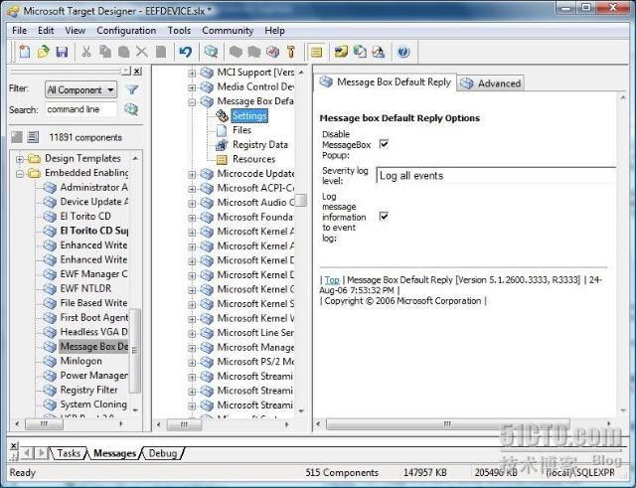The image size is (636, 488).
Task: Open the File menu
Action: point(19,31)
